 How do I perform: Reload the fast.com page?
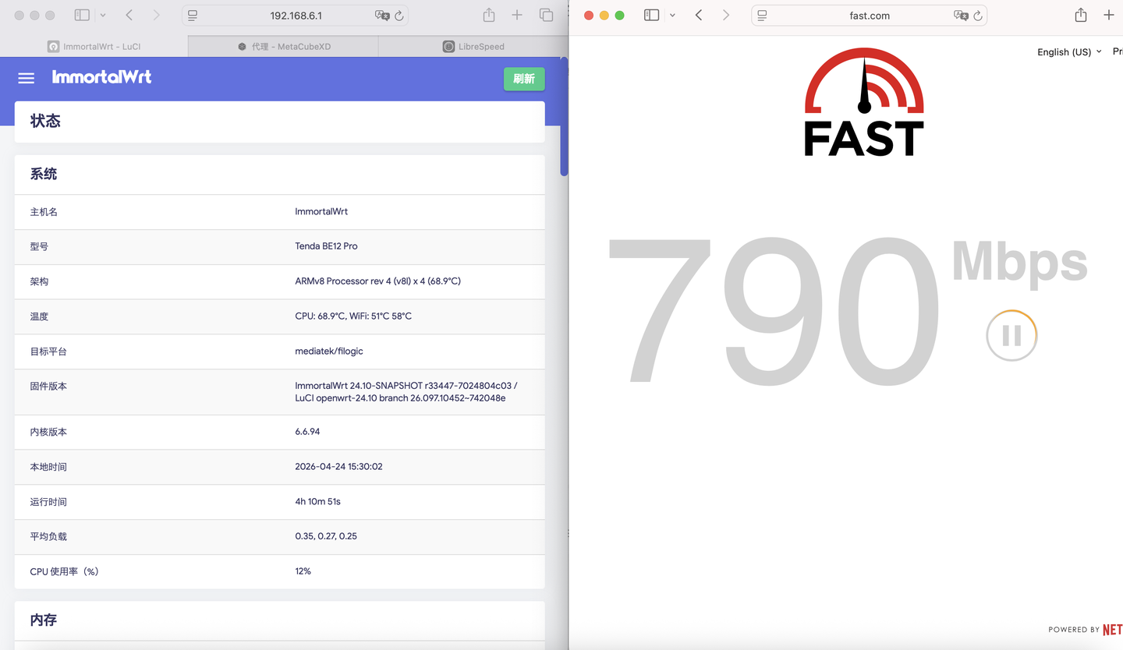(x=978, y=16)
